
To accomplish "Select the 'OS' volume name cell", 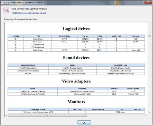I will [x=136, y=39].
